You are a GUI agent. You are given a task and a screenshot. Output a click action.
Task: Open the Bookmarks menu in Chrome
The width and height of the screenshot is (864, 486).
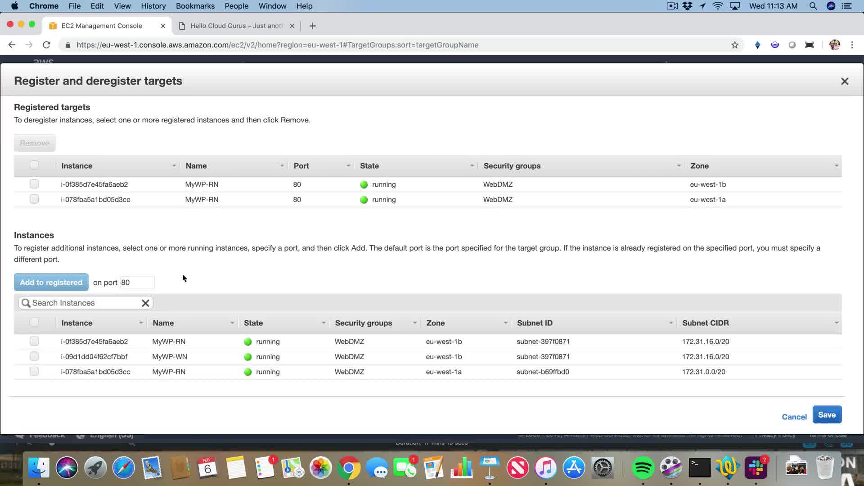pos(195,6)
